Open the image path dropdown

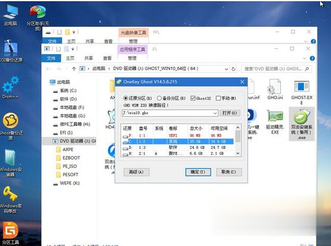click(x=215, y=113)
